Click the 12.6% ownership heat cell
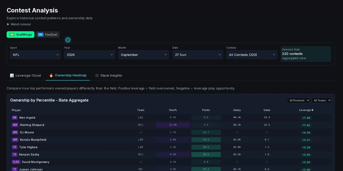This screenshot has width=343, height=171. pos(173,125)
